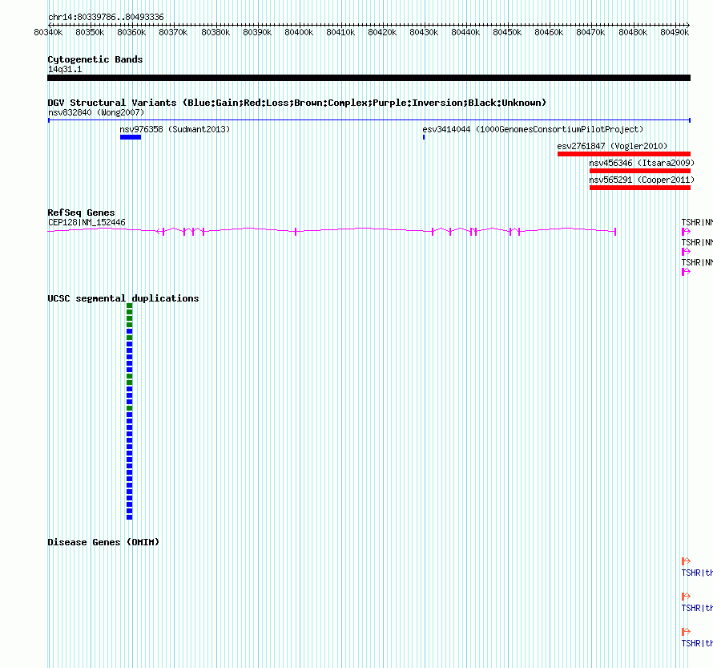Select the 80440k ruler tick label
Image resolution: width=713 pixels, height=668 pixels.
465,32
